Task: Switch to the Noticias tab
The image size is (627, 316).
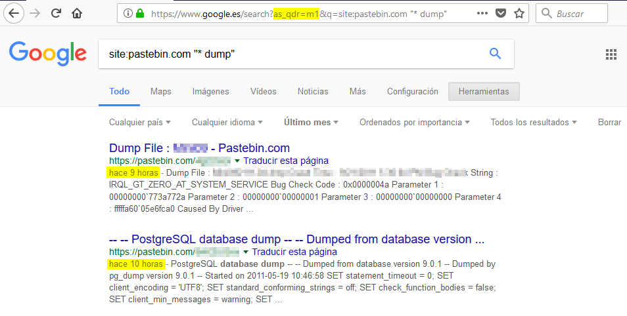Action: pyautogui.click(x=312, y=92)
